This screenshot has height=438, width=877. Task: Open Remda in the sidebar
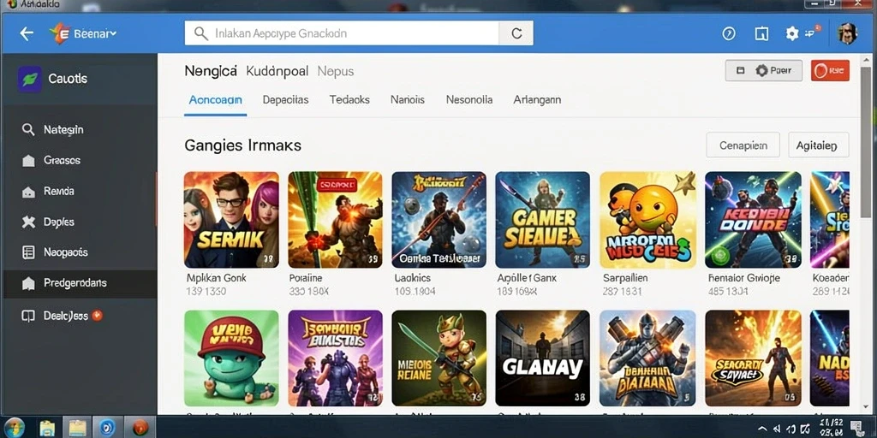coord(78,191)
